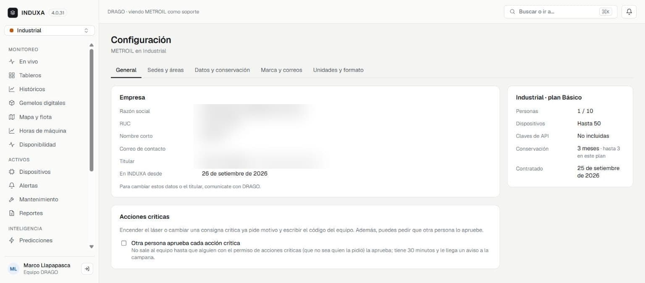Select the General tab
This screenshot has height=283, width=645.
tap(126, 70)
